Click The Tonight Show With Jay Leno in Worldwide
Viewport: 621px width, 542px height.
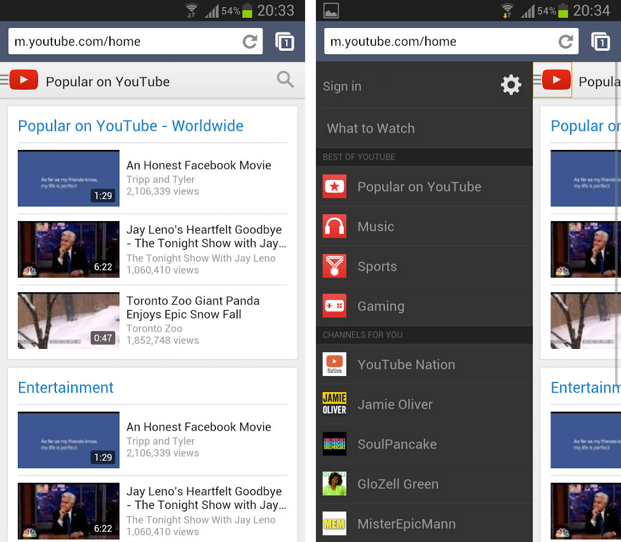point(201,258)
